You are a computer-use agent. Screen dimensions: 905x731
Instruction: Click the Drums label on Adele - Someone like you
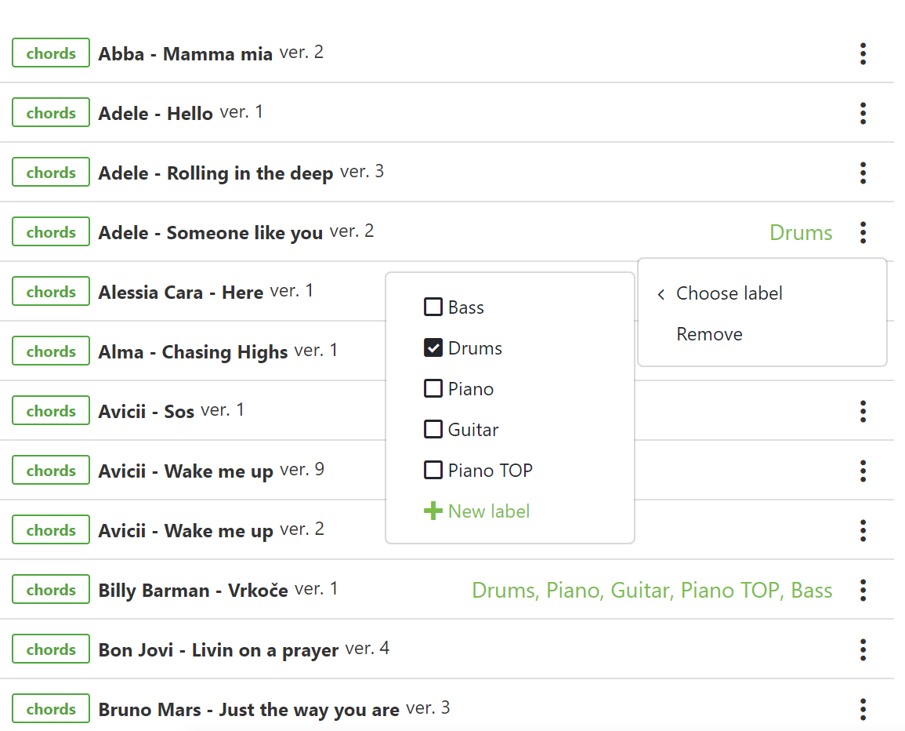click(801, 232)
